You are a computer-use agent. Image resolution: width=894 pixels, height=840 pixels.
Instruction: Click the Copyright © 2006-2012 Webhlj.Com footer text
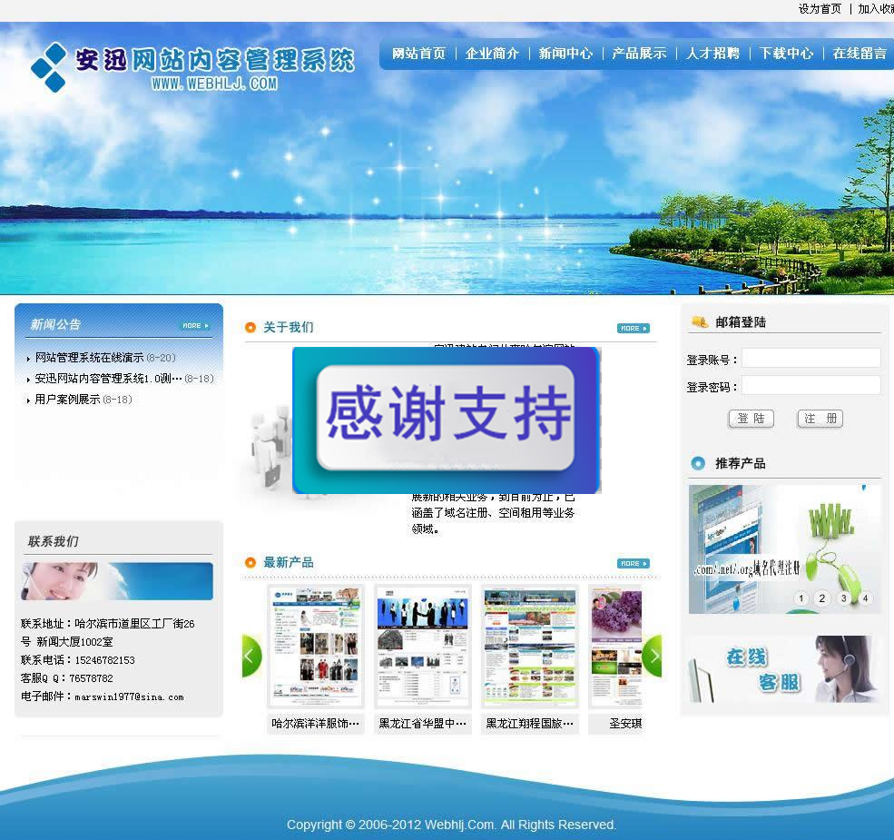452,825
